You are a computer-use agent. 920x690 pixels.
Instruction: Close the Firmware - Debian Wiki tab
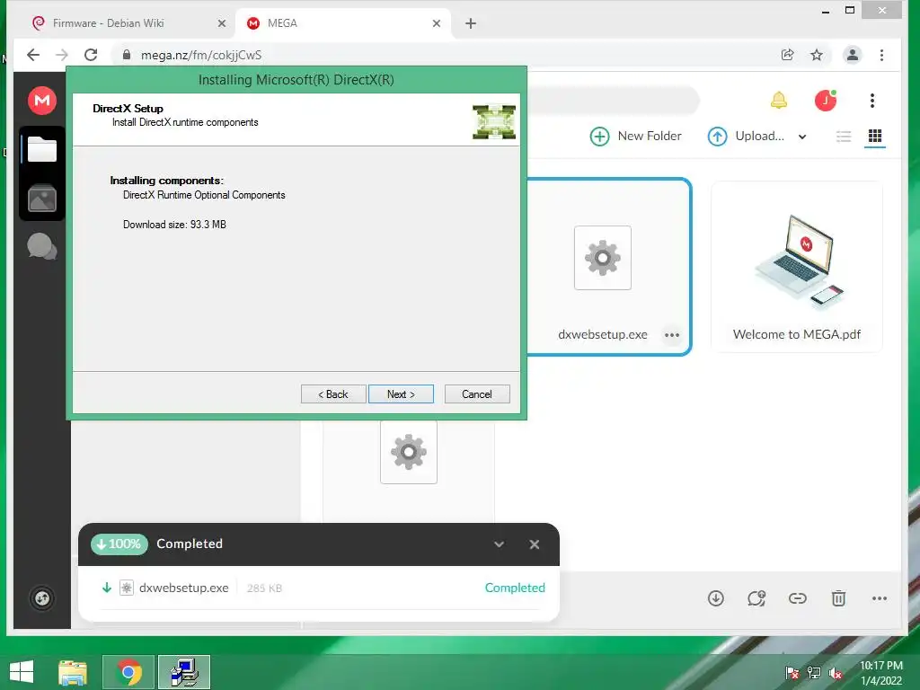click(221, 23)
